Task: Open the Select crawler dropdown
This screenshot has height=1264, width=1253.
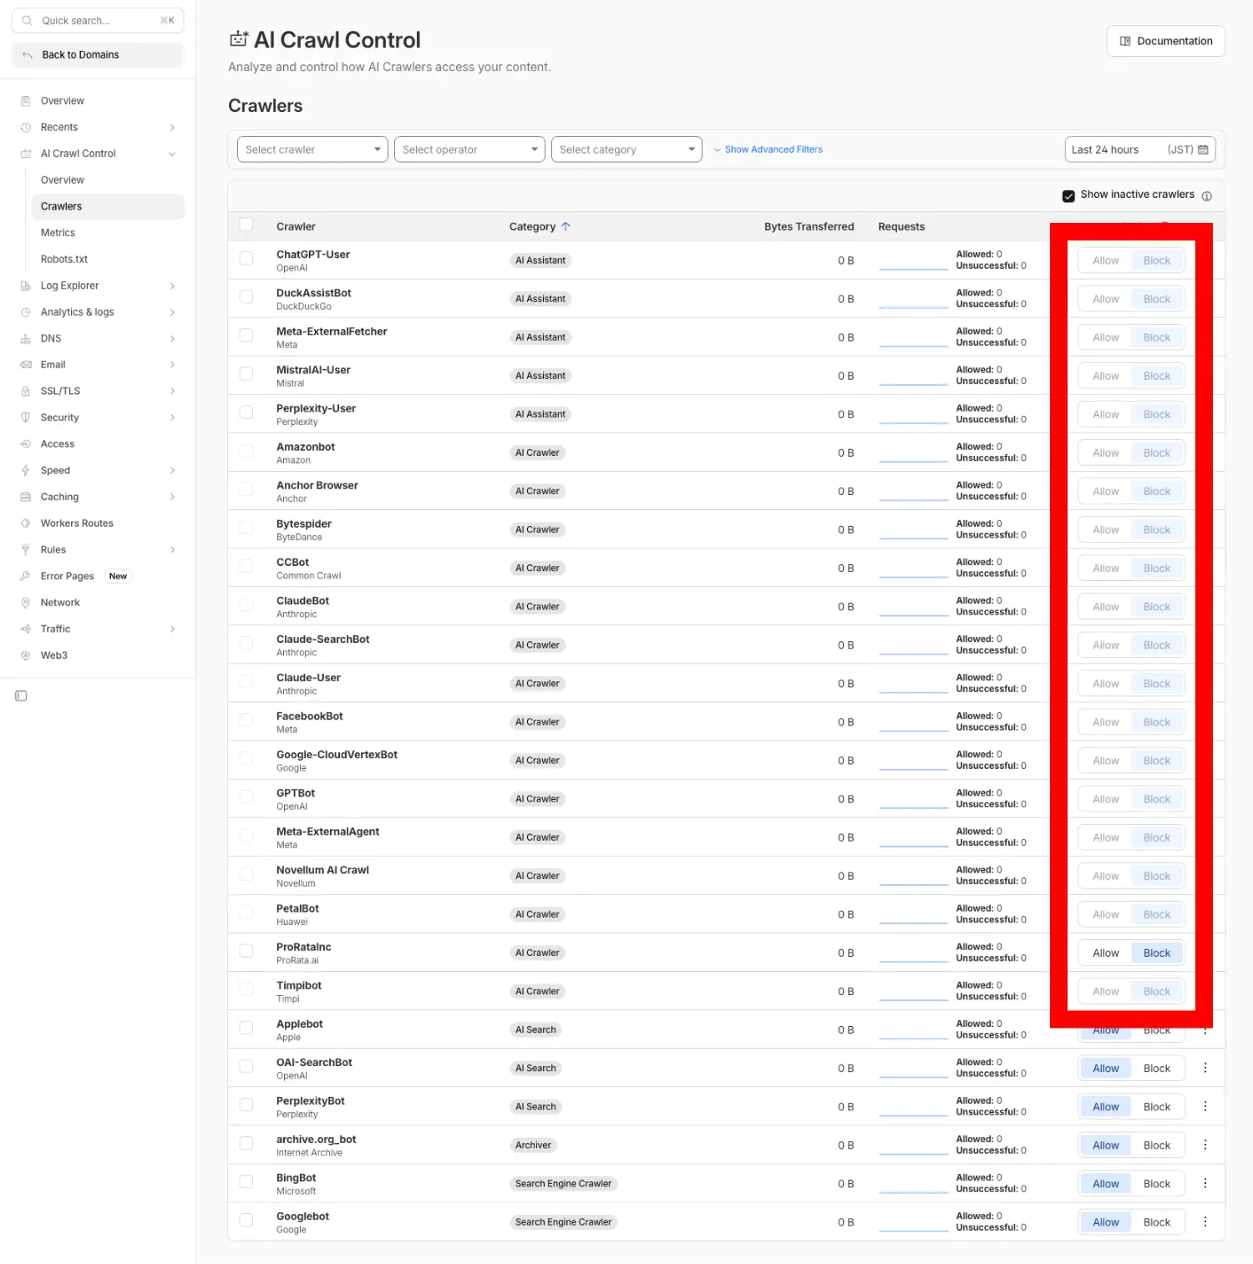Action: click(x=312, y=149)
